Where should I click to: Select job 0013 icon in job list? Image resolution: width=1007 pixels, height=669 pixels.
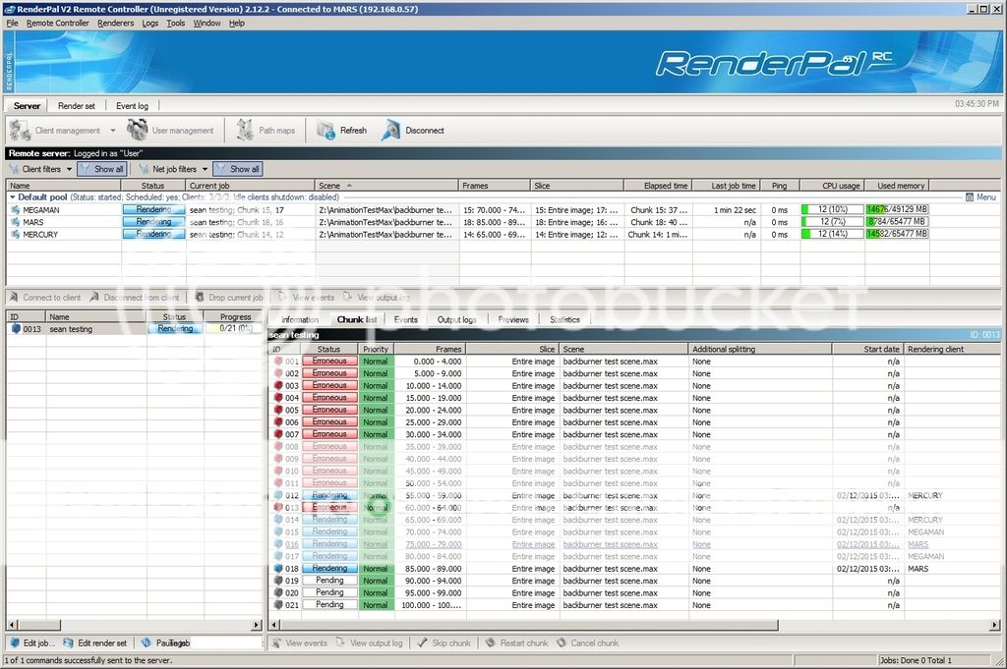click(16, 329)
